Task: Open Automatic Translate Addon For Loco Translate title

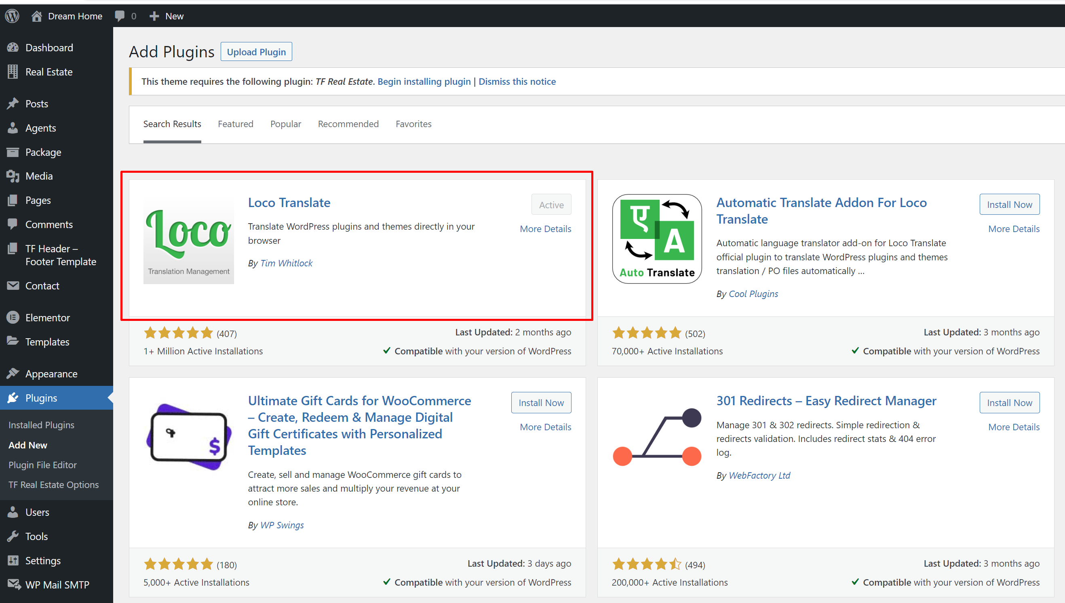Action: pyautogui.click(x=821, y=210)
